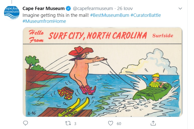
Task: View the retweet count of 3
Action: (x=75, y=123)
